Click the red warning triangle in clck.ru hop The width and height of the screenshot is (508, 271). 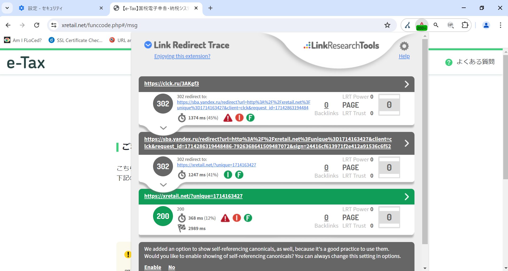tap(228, 118)
